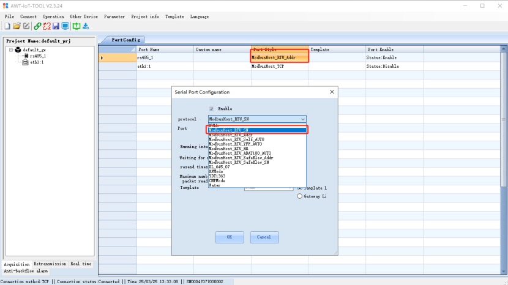Open the protocol combo box arrow
The width and height of the screenshot is (508, 285).
click(x=302, y=119)
